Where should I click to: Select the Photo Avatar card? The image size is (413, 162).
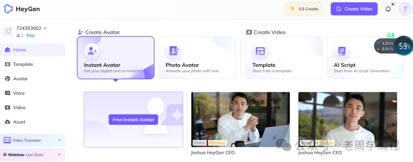pyautogui.click(x=197, y=58)
